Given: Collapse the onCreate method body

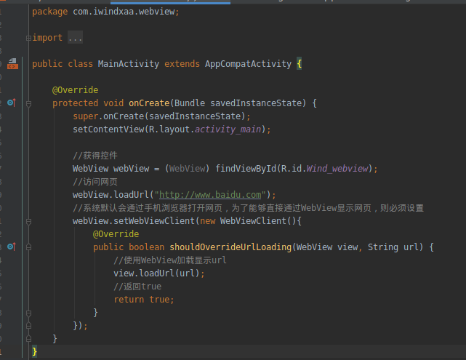Looking at the screenshot, I should (28, 103).
